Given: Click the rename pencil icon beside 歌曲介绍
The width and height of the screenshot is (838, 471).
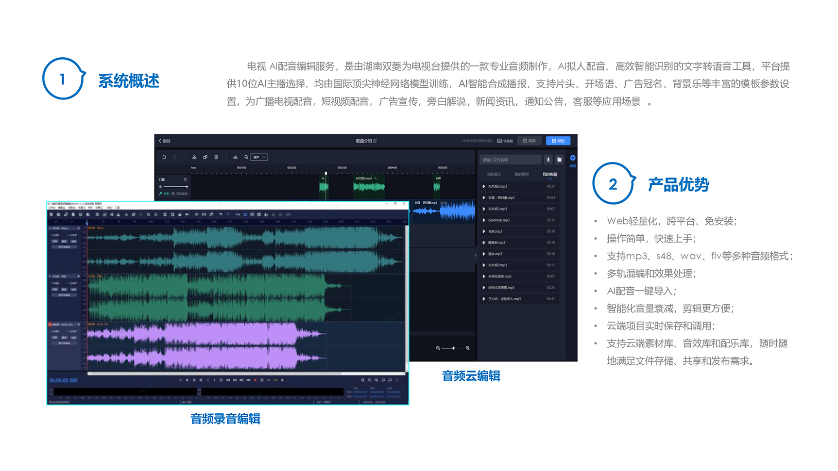Looking at the screenshot, I should point(375,141).
